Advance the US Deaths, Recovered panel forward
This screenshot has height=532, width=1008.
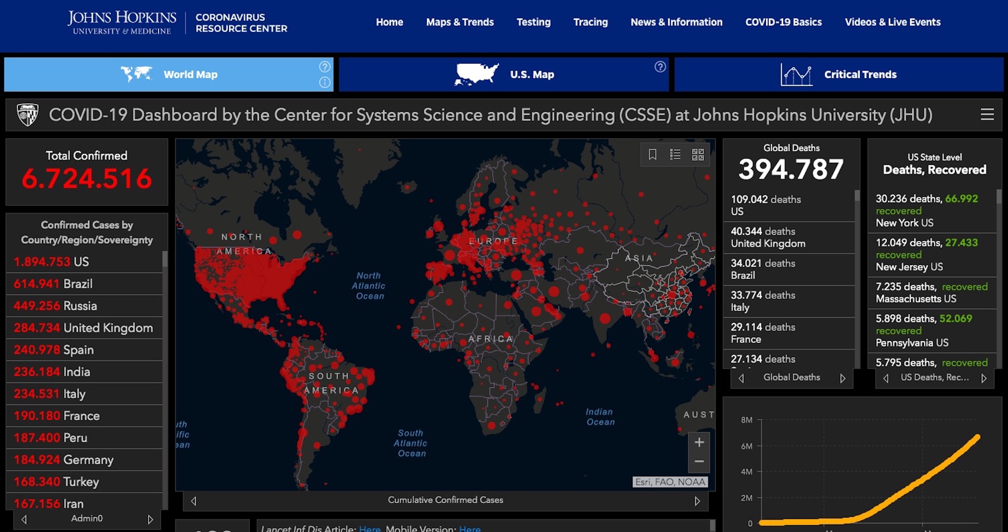(x=984, y=378)
